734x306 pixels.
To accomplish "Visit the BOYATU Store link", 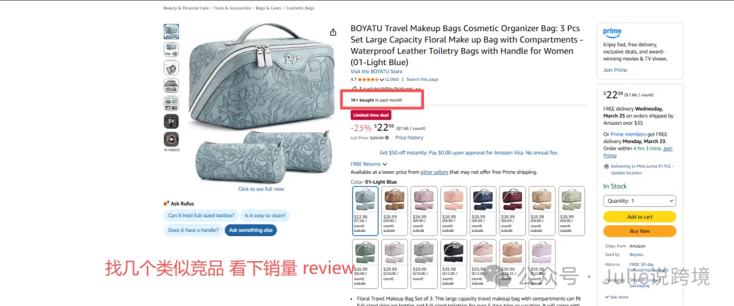I will pos(377,71).
